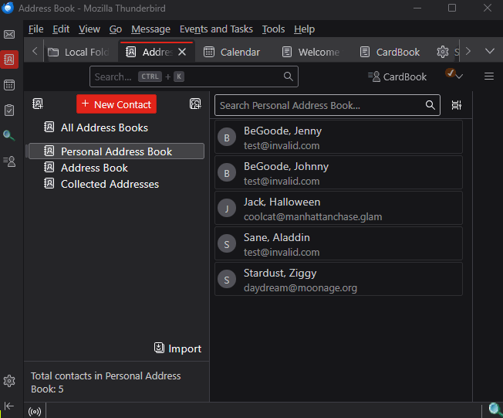Switch to the Calendar tab
The image size is (503, 418).
coord(231,52)
